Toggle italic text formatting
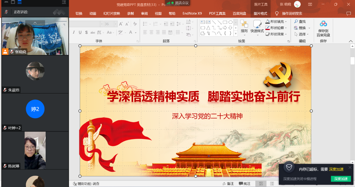Viewport: 355px width, 187px height. [x=74, y=33]
